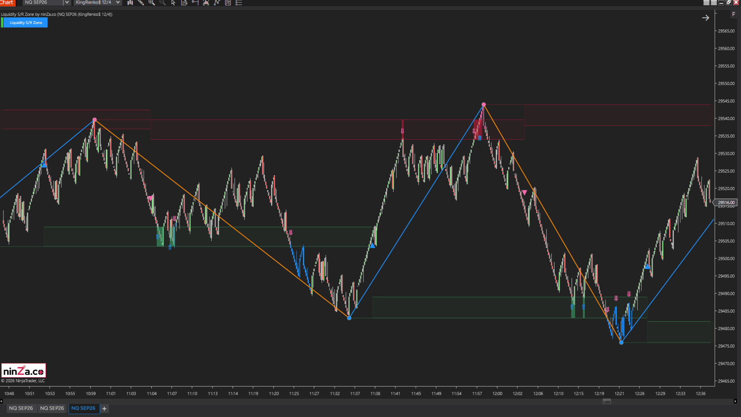Click the horizontal scrollbar thumb at the bottom
Viewport: 741px width, 417px height.
point(607,402)
